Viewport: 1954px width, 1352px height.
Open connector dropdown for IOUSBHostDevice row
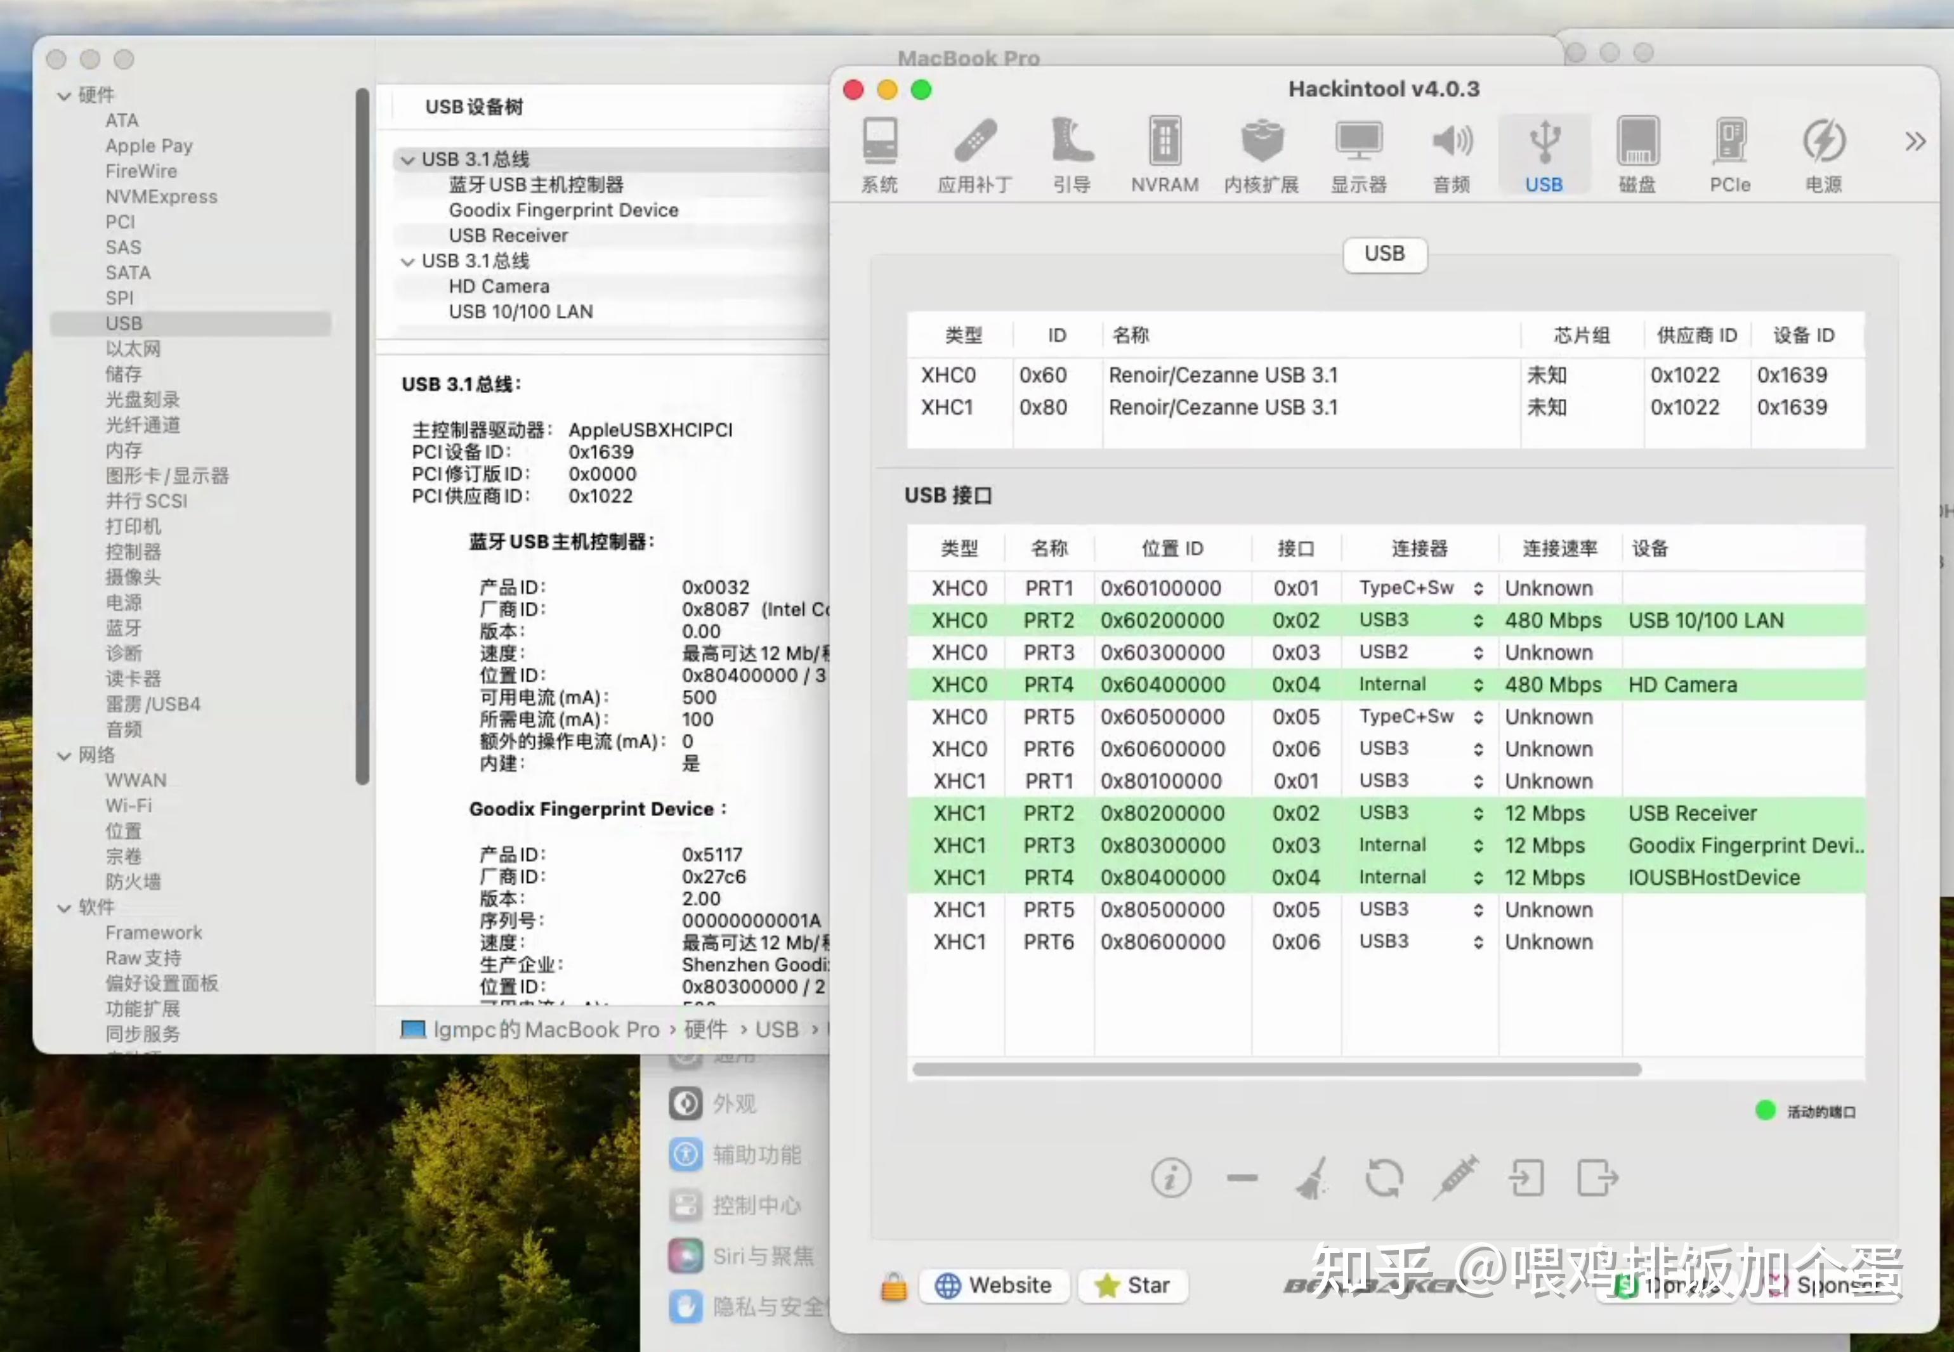click(x=1478, y=878)
